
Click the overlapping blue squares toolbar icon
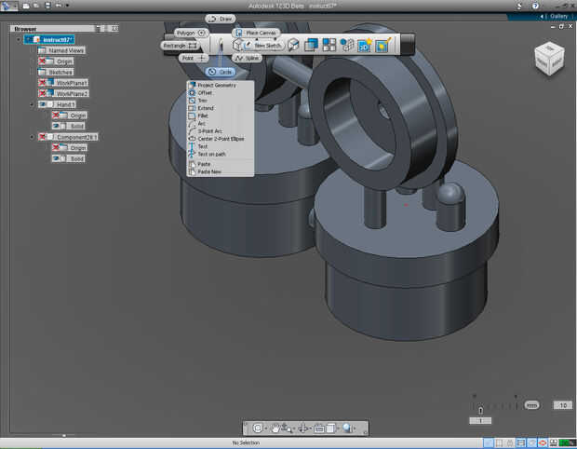click(x=311, y=45)
